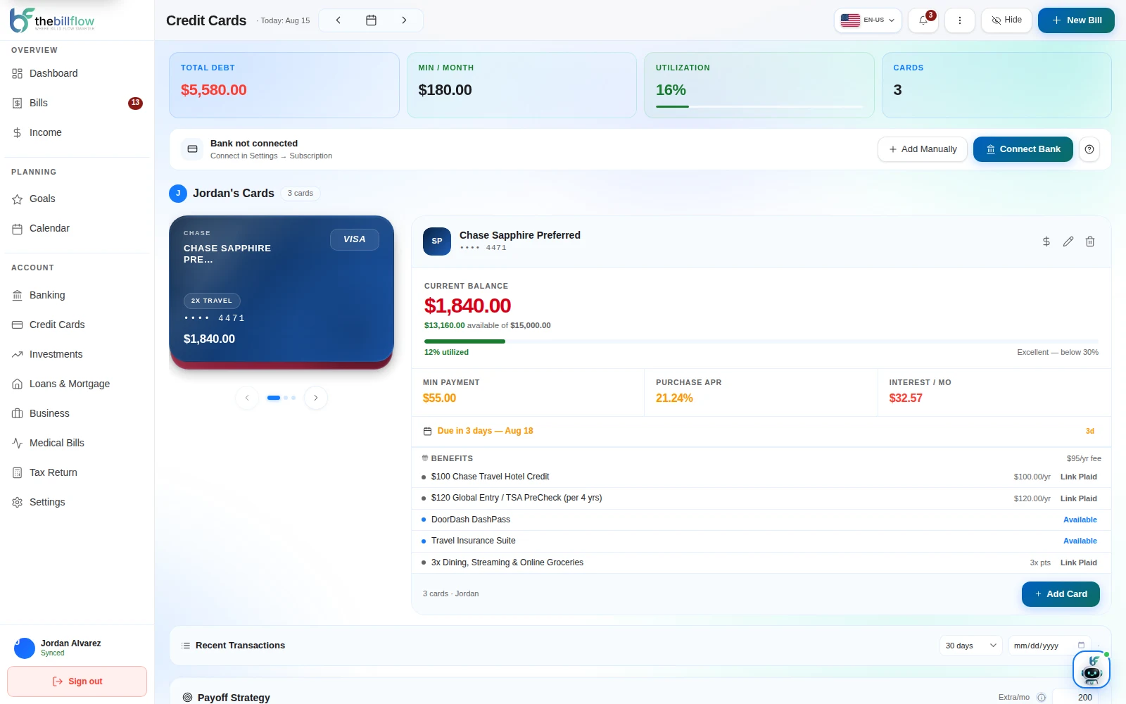This screenshot has width=1126, height=704.
Task: Open Goals in sidebar
Action: 77,199
